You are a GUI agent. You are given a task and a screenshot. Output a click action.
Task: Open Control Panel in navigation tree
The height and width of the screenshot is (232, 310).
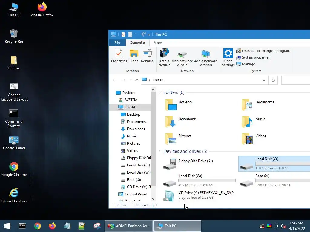[x=132, y=194]
